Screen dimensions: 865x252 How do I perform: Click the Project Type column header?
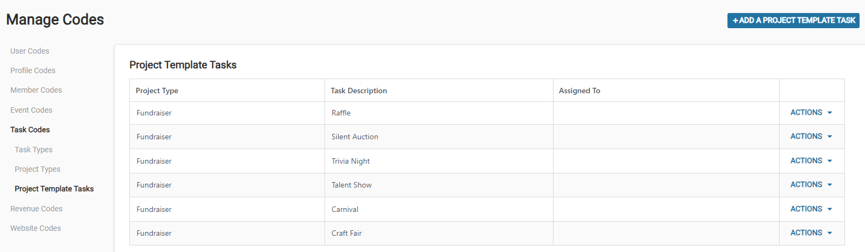coord(157,91)
